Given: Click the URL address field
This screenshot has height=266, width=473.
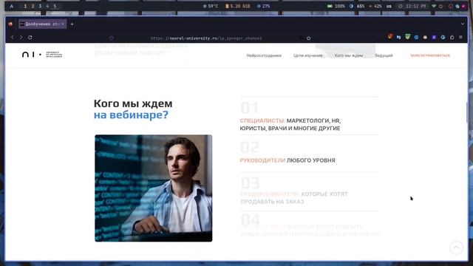Looking at the screenshot, I should (206, 38).
